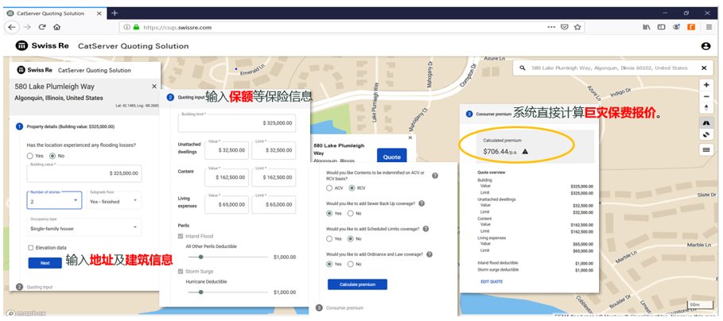Viewport: 723px width, 321px height.
Task: Adjust the Hurricane Deductible slider
Action: pos(201,292)
